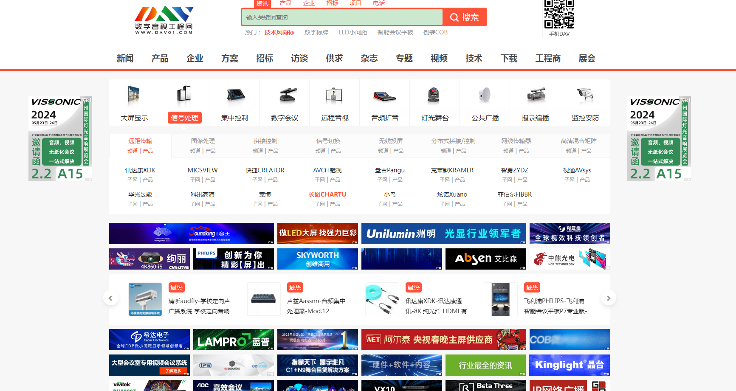
Task: Click the carousel previous arrow
Action: tap(110, 298)
